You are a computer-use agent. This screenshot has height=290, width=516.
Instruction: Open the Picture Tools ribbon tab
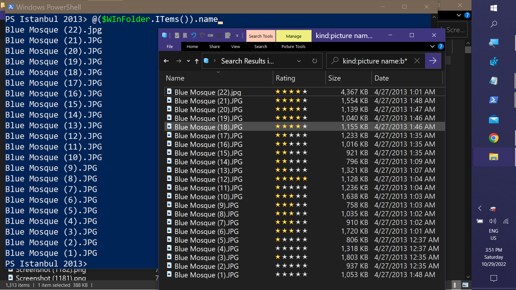(293, 46)
